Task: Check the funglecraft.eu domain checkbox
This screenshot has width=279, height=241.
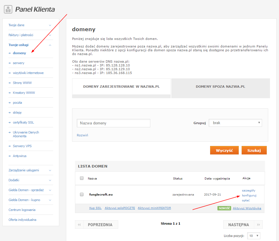Action: (x=82, y=194)
